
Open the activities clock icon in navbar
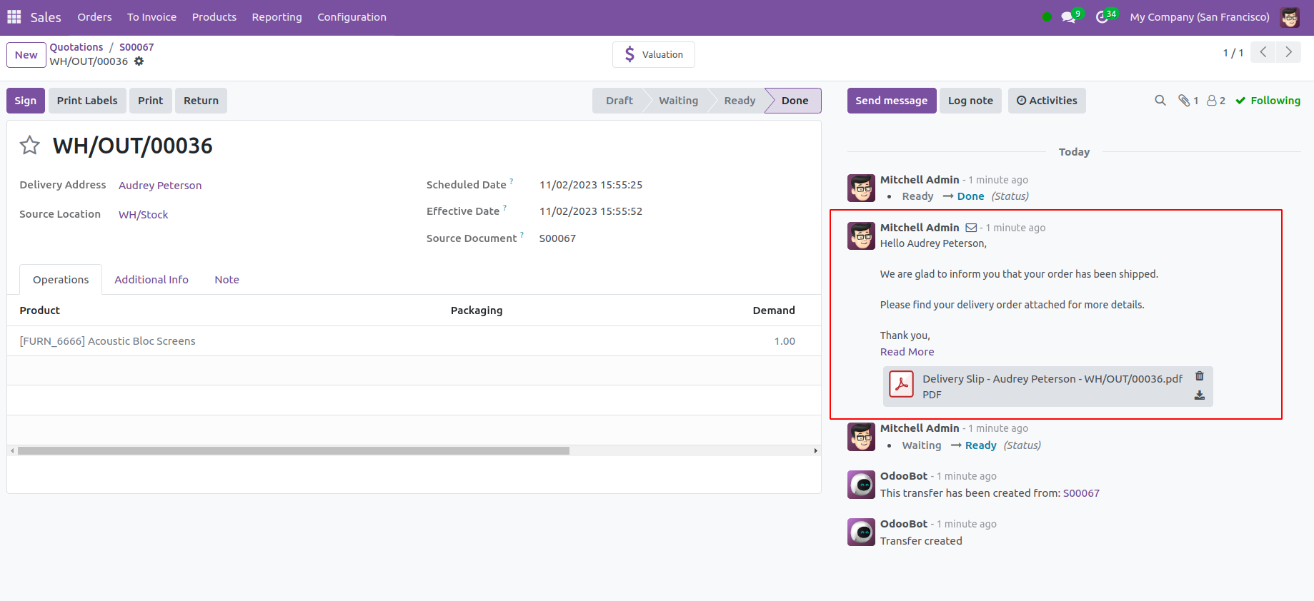pos(1103,17)
